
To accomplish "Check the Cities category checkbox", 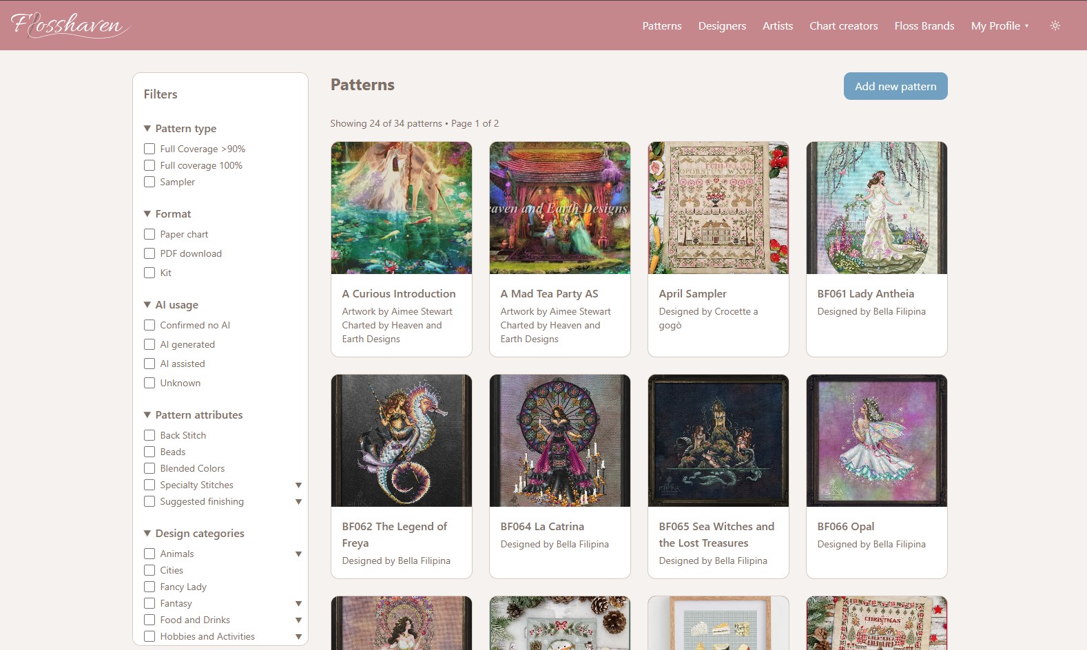I will click(x=149, y=570).
